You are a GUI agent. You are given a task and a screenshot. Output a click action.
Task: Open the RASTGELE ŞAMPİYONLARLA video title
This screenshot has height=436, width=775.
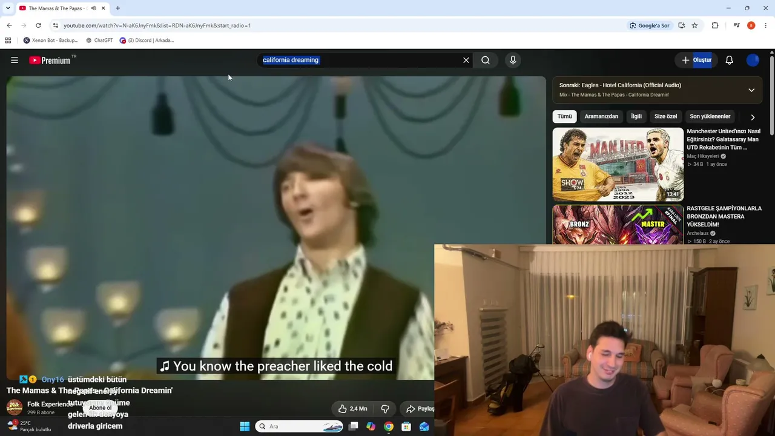coord(724,216)
